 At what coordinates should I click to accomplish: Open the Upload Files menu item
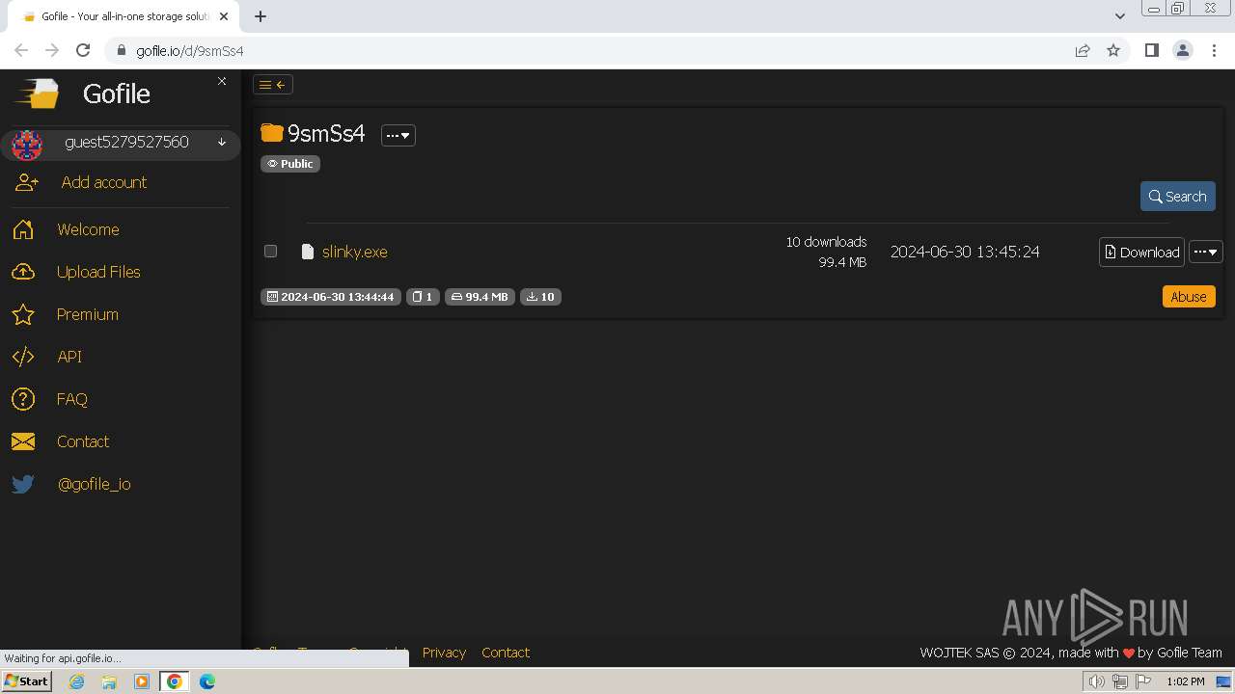point(98,272)
